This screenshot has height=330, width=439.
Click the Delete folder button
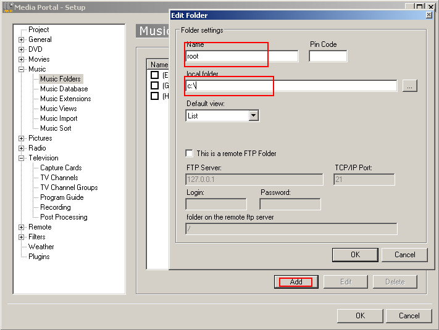coord(395,282)
